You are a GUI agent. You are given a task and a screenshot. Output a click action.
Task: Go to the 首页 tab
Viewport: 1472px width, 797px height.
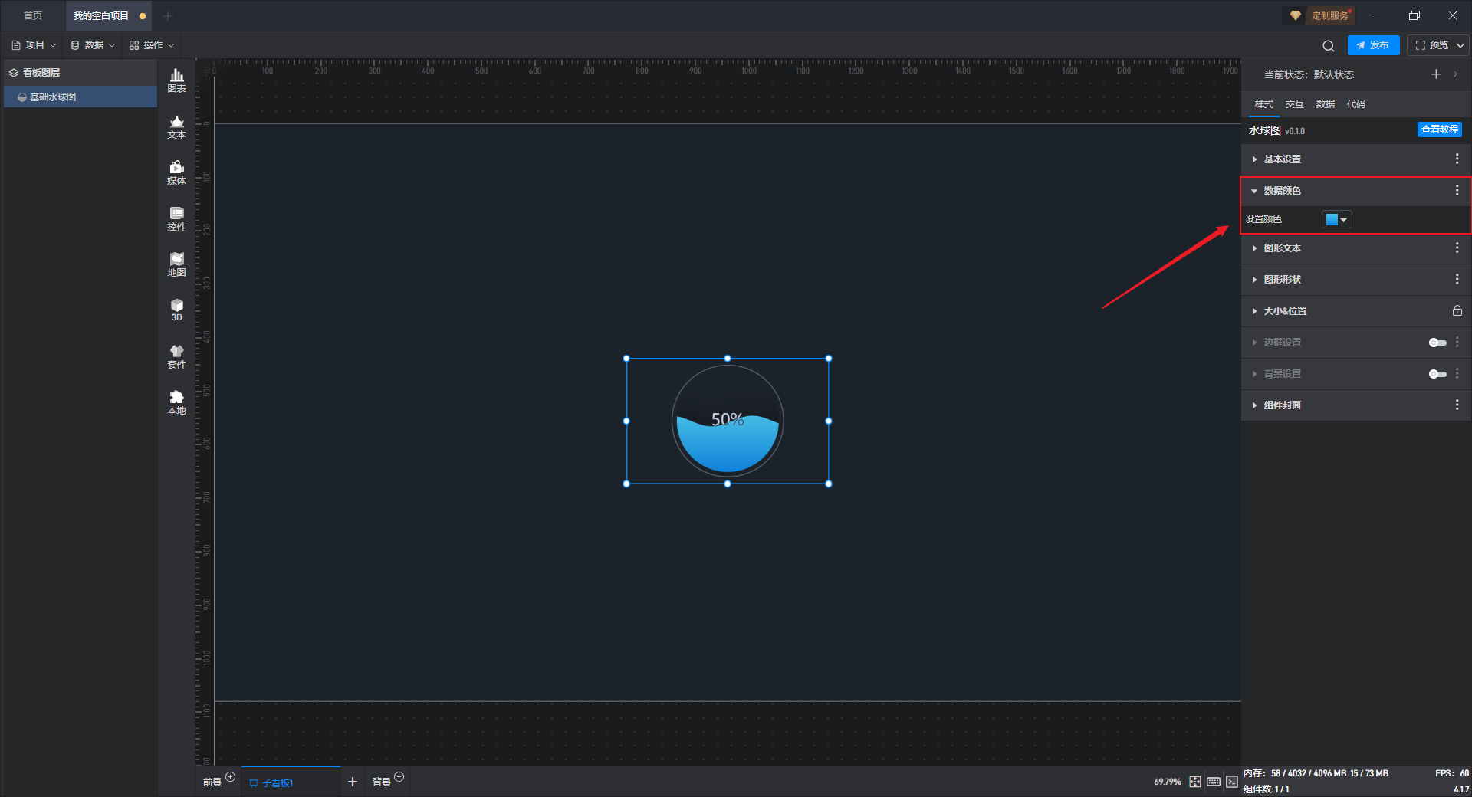point(33,15)
